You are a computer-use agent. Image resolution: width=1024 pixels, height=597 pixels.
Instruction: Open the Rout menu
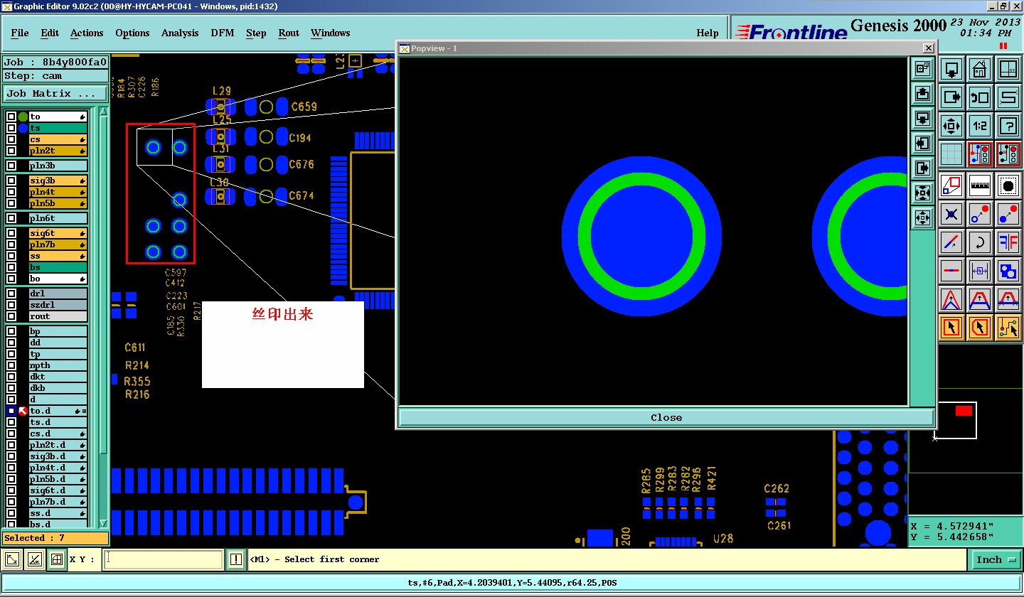(289, 33)
